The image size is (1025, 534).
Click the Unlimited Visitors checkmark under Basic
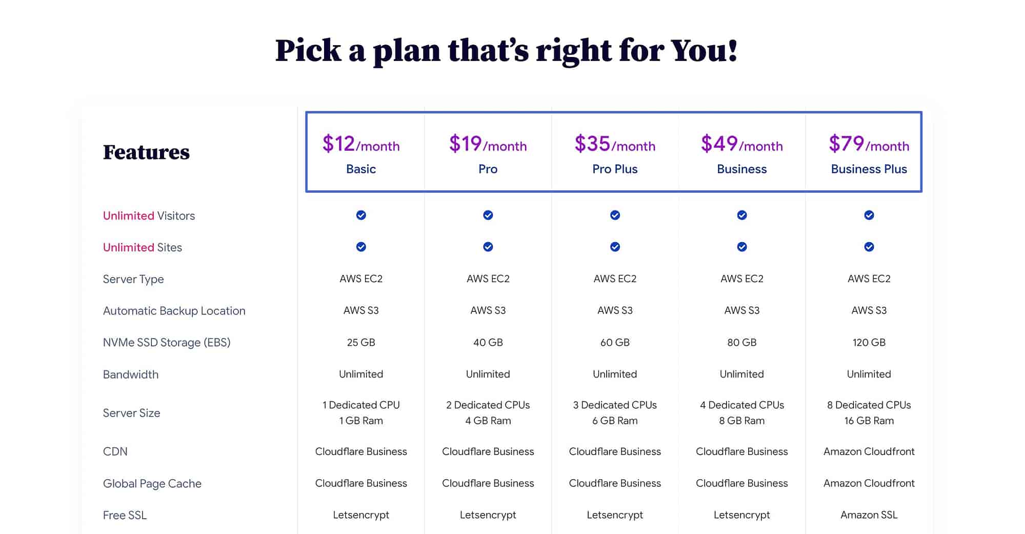tap(361, 215)
